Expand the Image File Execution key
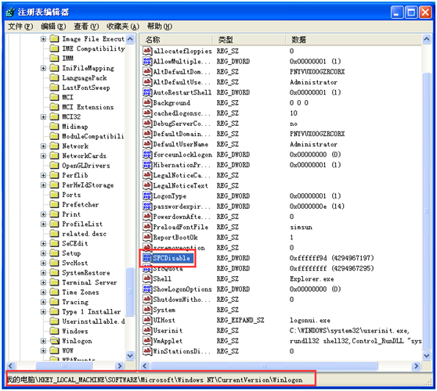The width and height of the screenshot is (437, 391). [x=43, y=38]
